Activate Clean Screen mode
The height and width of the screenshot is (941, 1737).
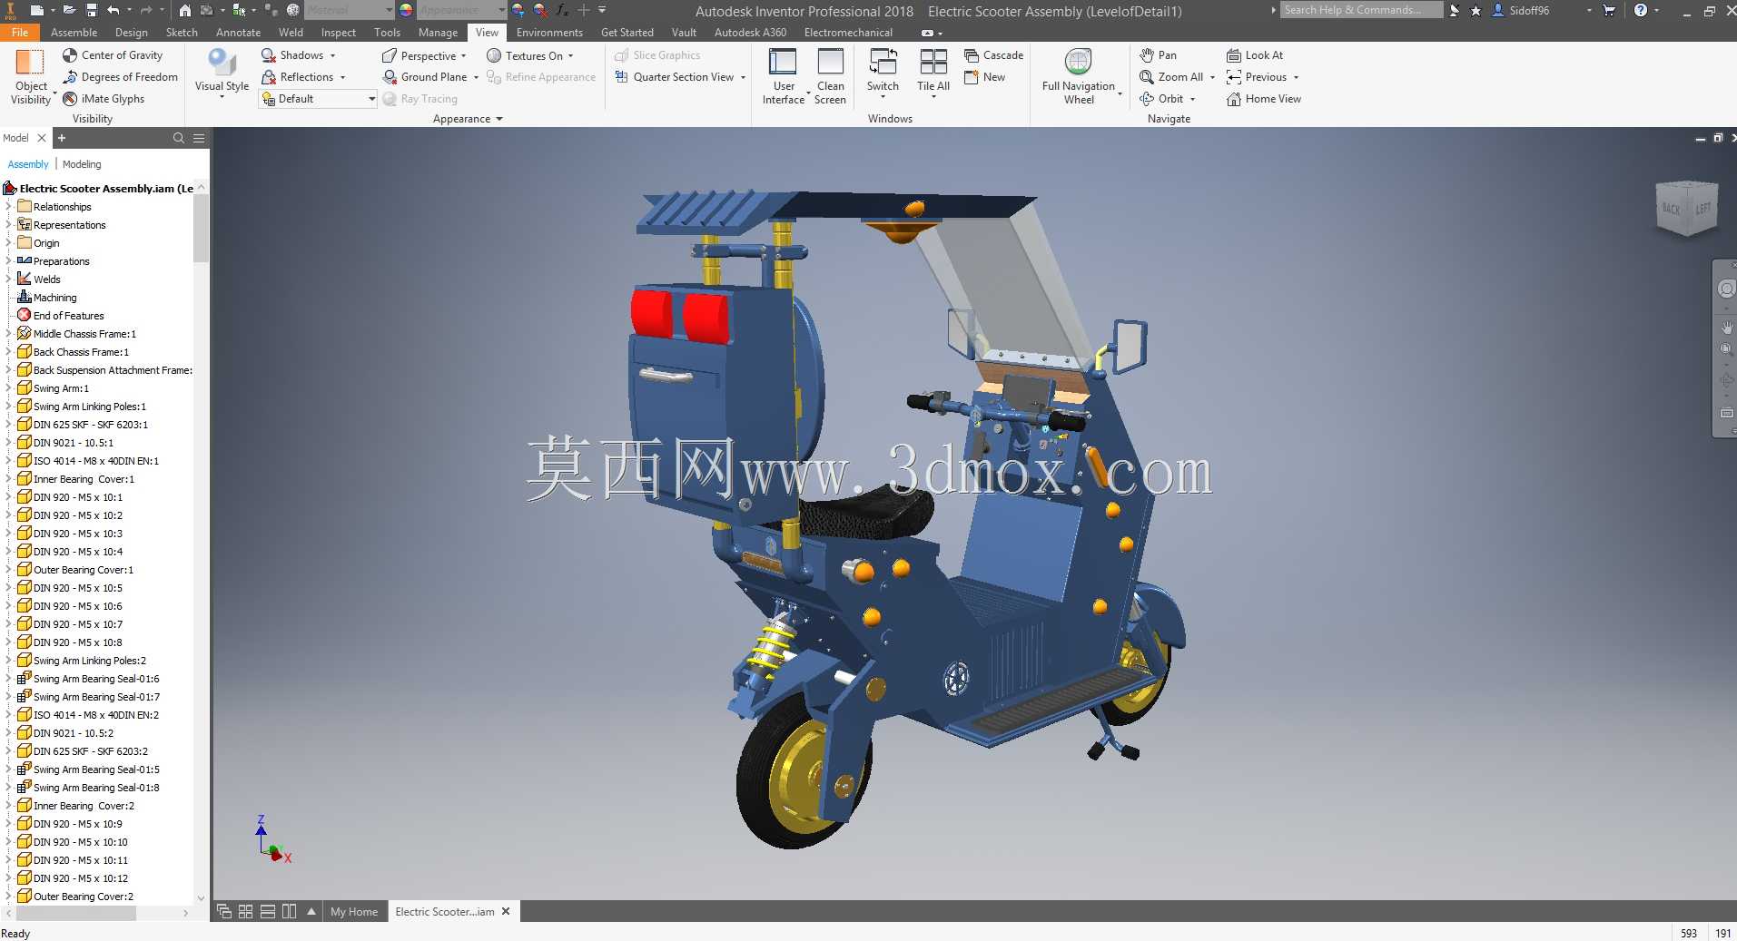tap(830, 76)
